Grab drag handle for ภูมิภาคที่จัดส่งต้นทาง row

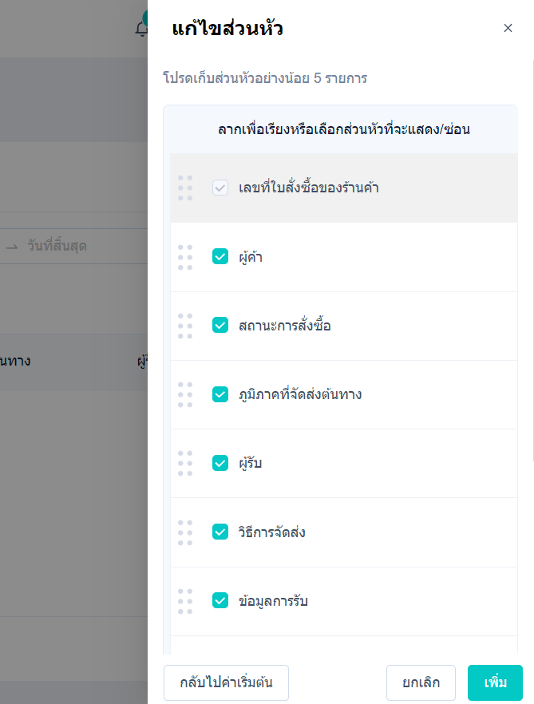pyautogui.click(x=185, y=394)
